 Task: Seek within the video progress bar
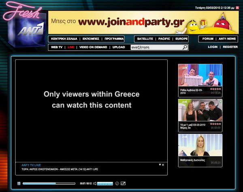coord(49,183)
